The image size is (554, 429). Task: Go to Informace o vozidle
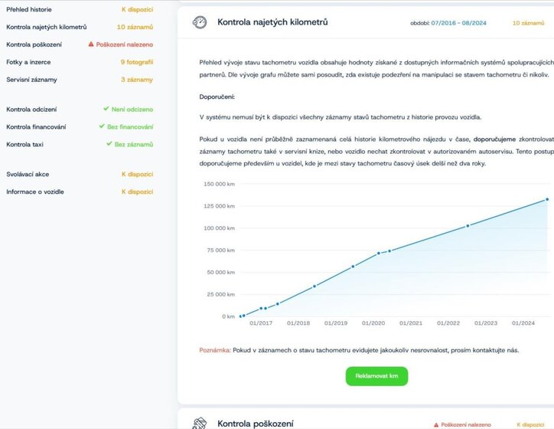tap(35, 192)
